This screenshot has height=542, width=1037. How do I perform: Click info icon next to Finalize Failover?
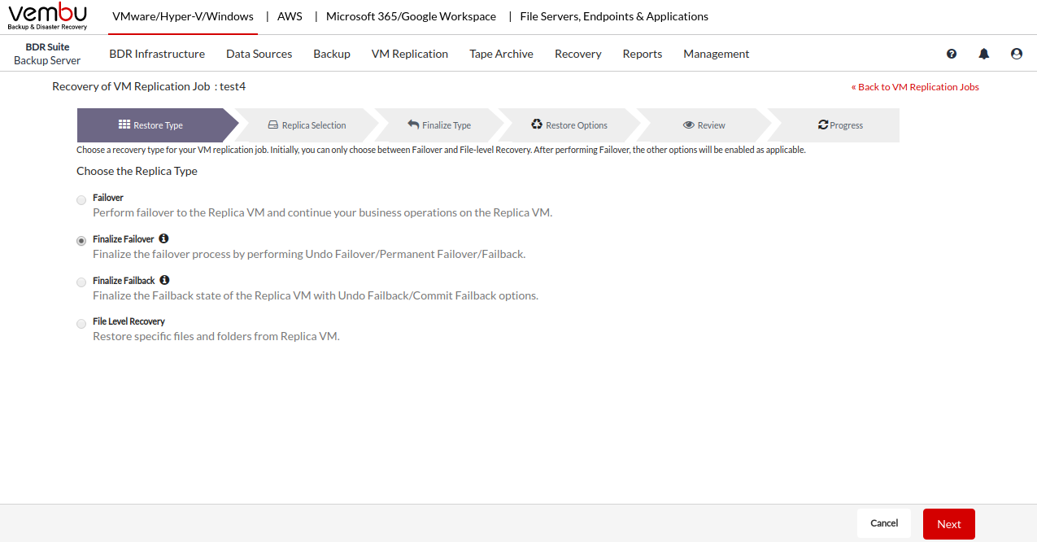point(163,238)
